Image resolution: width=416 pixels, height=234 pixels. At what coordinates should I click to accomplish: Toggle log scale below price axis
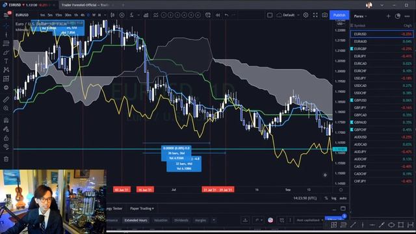[333, 198]
